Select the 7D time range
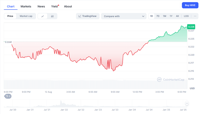This screenshot has width=200, height=114. [158, 16]
